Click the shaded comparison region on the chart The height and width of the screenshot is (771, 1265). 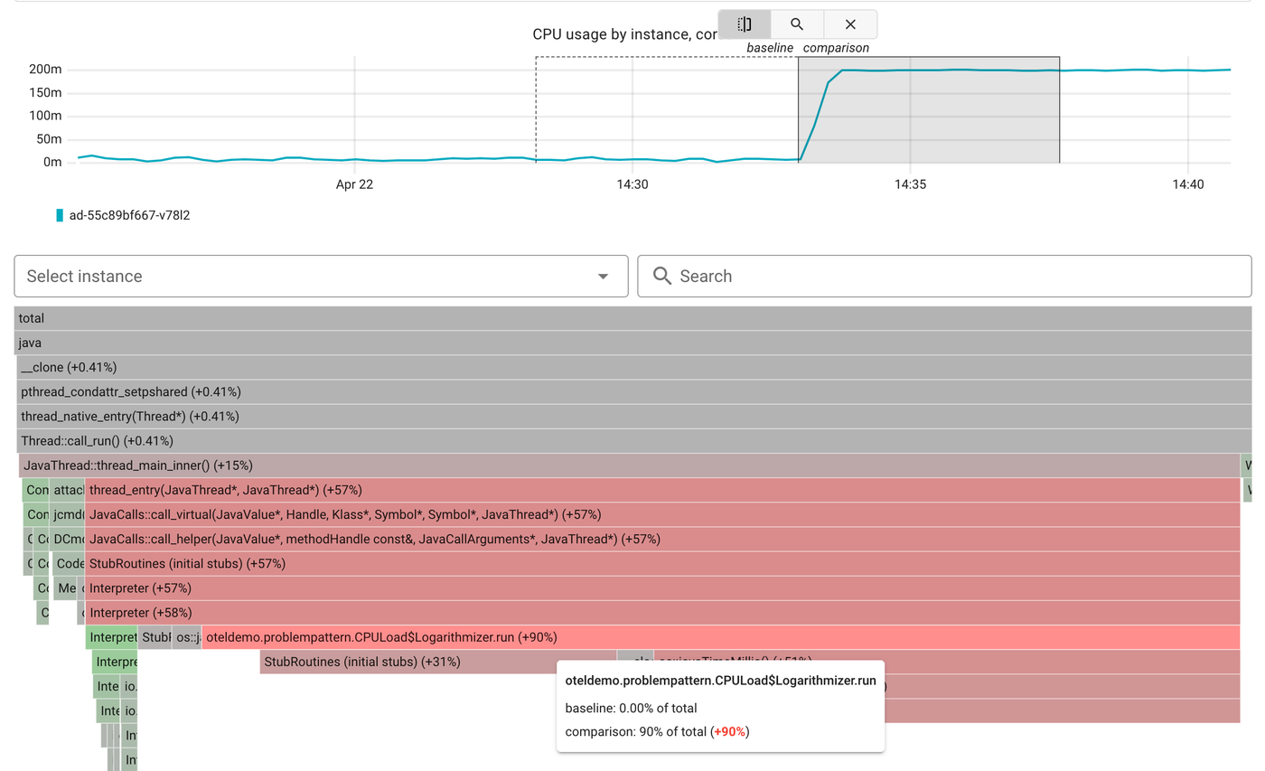[931, 108]
